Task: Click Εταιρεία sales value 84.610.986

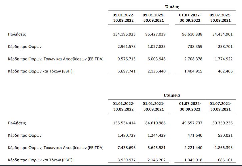Action: [x=154, y=123]
